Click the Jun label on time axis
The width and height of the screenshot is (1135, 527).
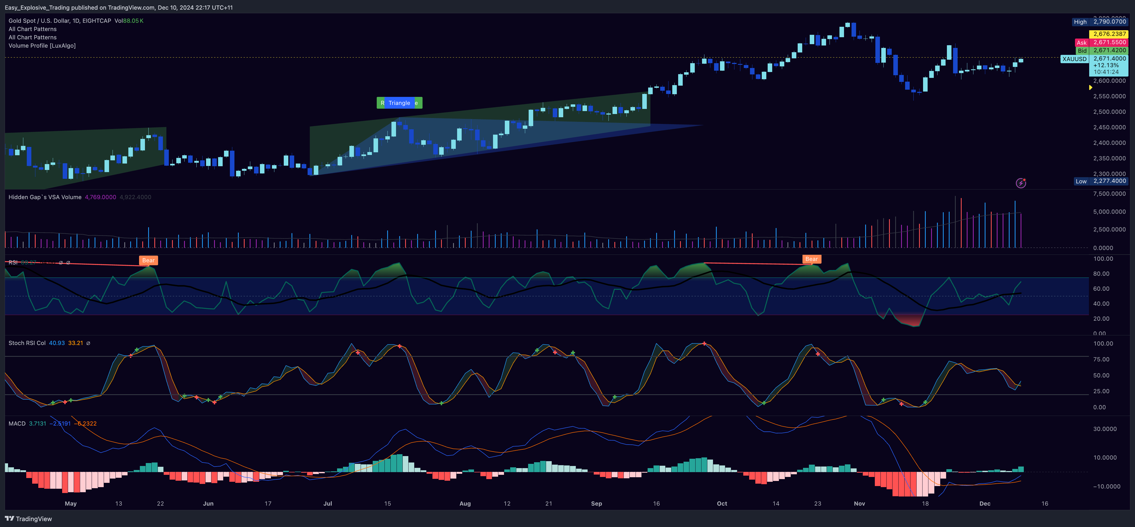pos(208,504)
